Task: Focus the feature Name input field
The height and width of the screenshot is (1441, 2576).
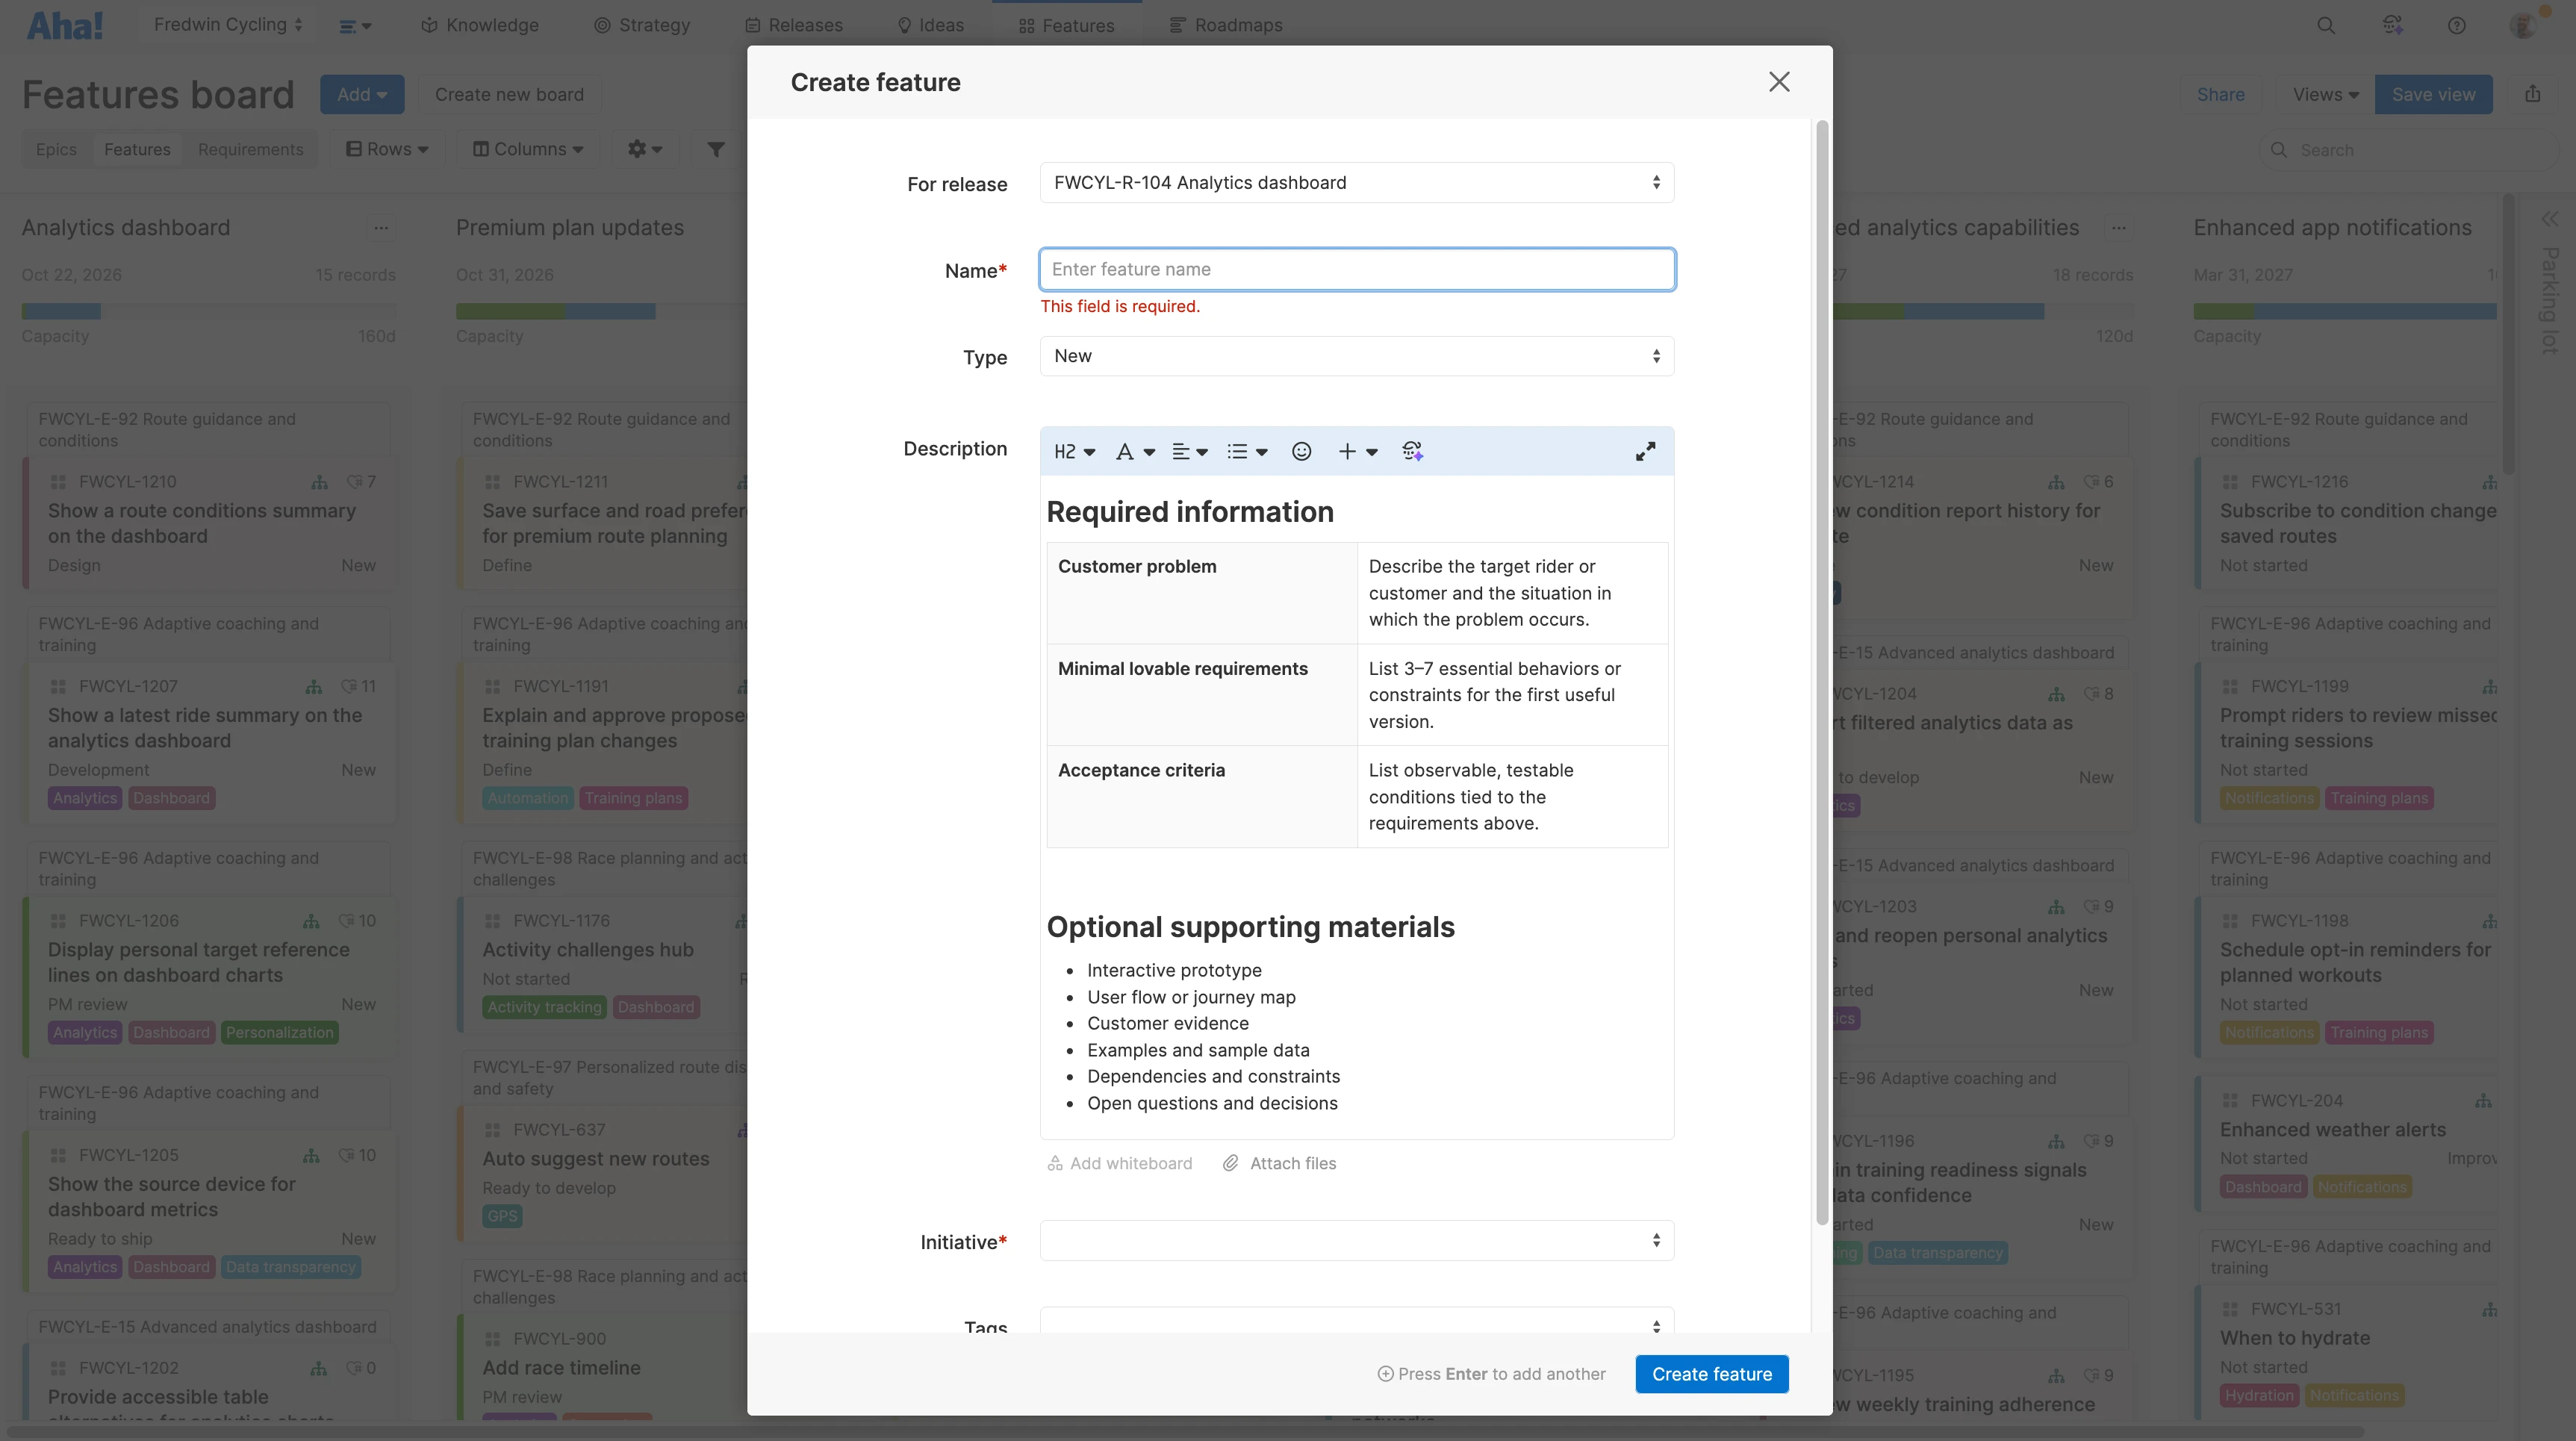Action: point(1357,270)
